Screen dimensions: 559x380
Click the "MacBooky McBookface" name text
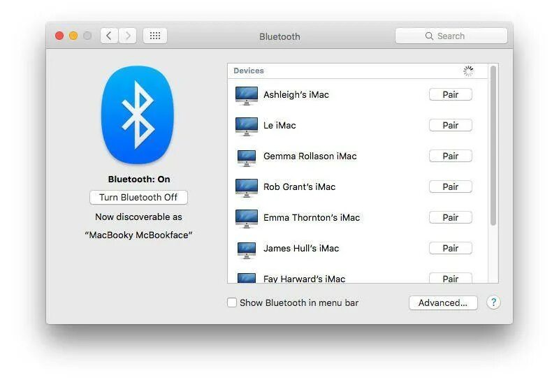[x=138, y=235]
